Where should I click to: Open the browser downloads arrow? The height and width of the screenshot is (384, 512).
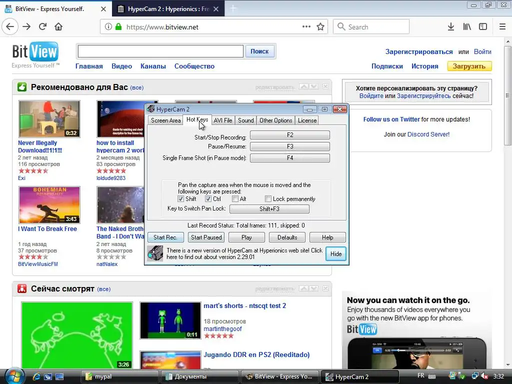pos(451,27)
